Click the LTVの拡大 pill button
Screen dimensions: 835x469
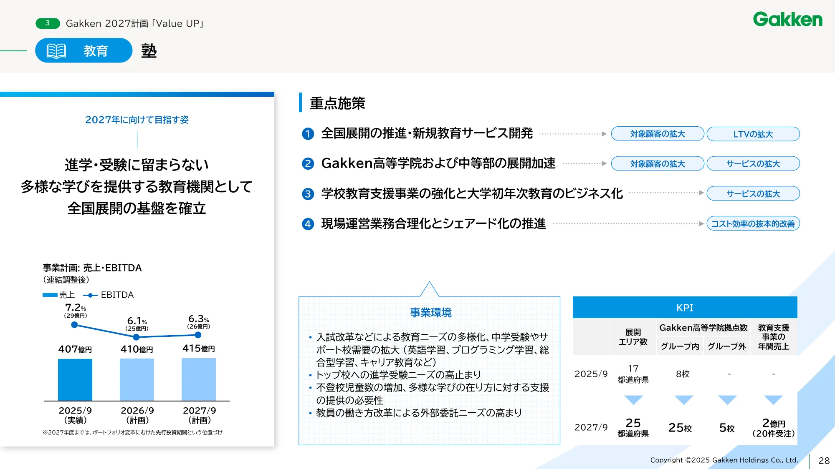[753, 134]
